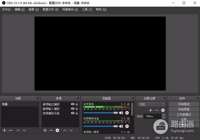Click the CPU: 3.1%, 30.00 fps status
200x140 pixels.
click(x=169, y=138)
